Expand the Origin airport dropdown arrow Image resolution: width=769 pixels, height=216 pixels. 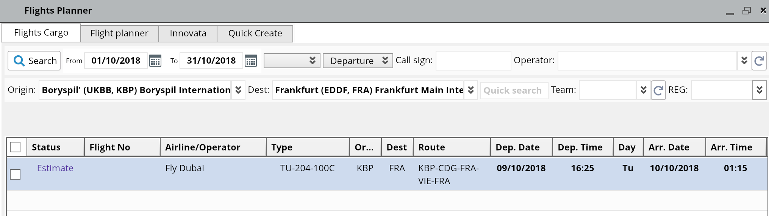pyautogui.click(x=238, y=90)
